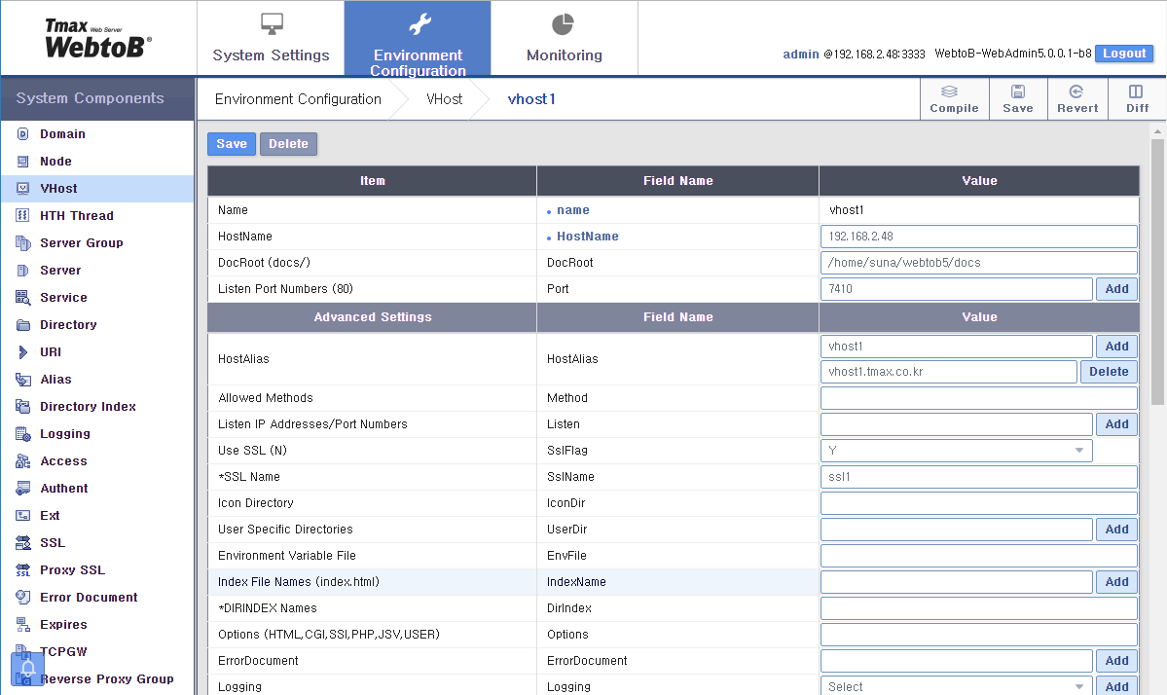Open the notification bell at bottom left

[x=27, y=669]
